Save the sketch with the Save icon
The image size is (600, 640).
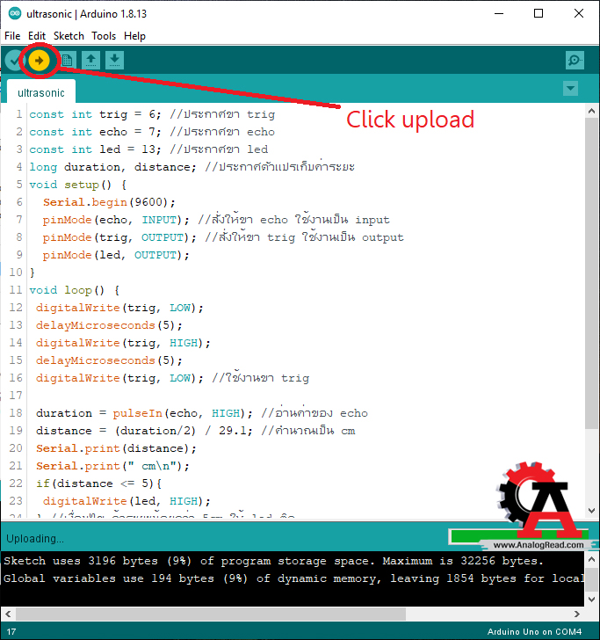tap(114, 61)
